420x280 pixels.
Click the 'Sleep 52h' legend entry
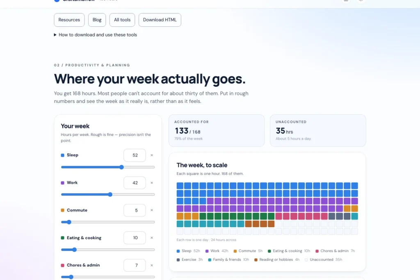pyautogui.click(x=188, y=251)
